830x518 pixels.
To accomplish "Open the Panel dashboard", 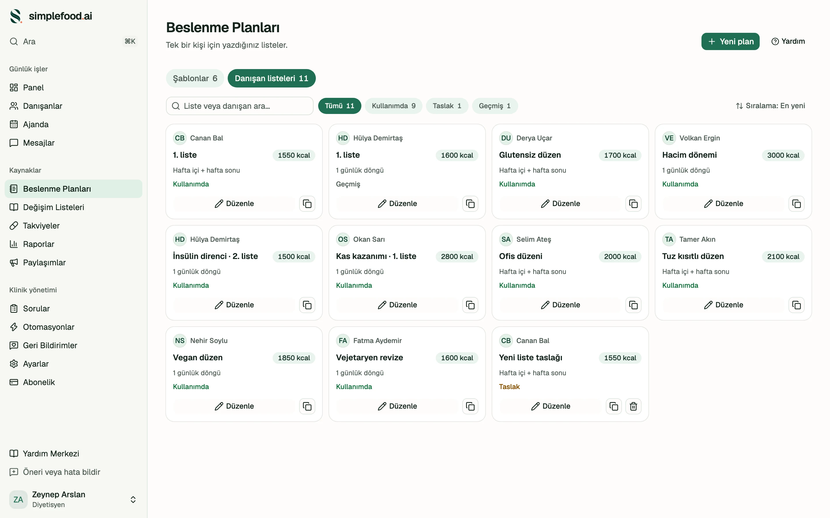I will tap(73, 87).
